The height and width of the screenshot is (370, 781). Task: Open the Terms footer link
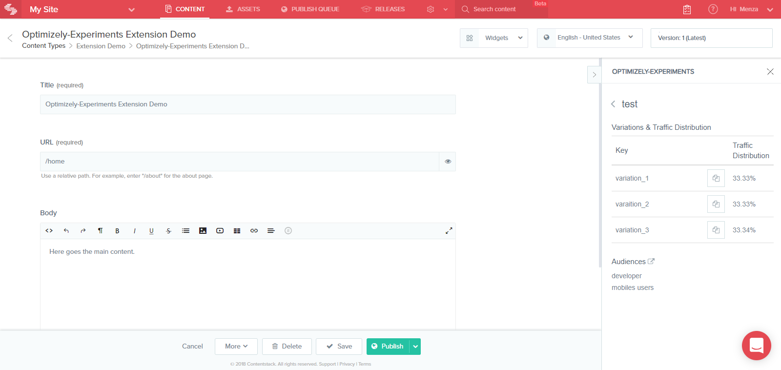tap(365, 364)
